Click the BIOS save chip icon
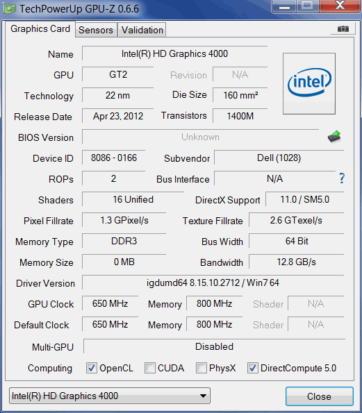The height and width of the screenshot is (413, 362). point(334,137)
